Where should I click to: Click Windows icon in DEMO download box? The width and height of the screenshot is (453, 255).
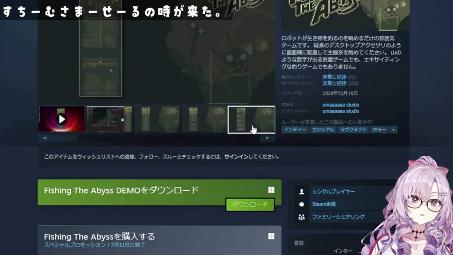[271, 190]
